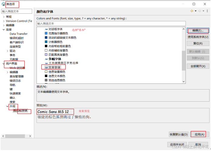Viewport: 211px width, 151px height.
Task: Select 错误日志 in the tree
Action: pyautogui.click(x=15, y=81)
